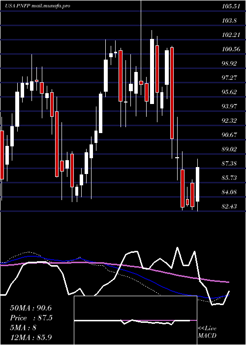
Task: Select the 85.73 price axis label
Action: pyautogui.click(x=229, y=178)
